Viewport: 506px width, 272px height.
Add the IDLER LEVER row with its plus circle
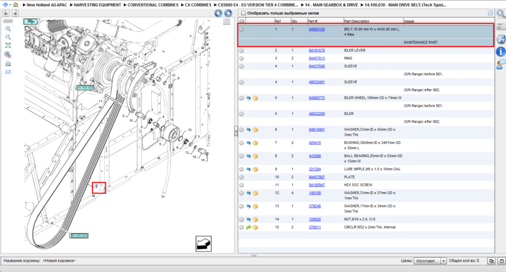click(241, 51)
